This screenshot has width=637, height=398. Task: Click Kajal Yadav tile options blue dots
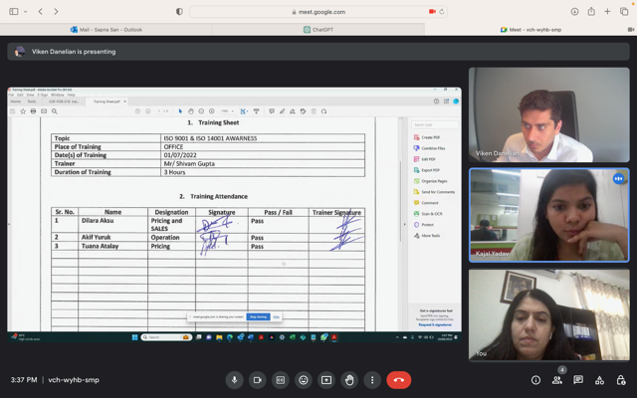[x=618, y=178]
